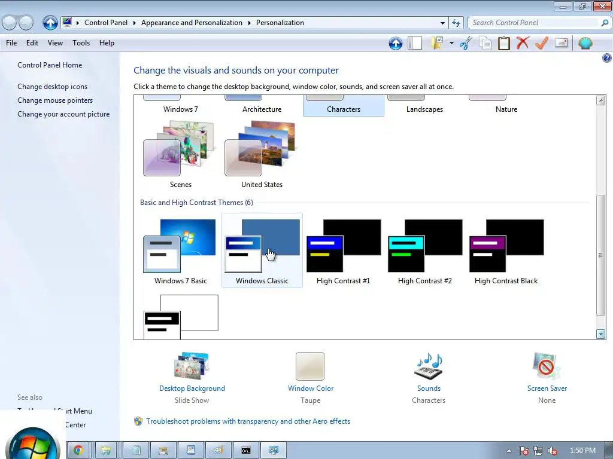
Task: Select the Windows 7 theme
Action: point(181,106)
